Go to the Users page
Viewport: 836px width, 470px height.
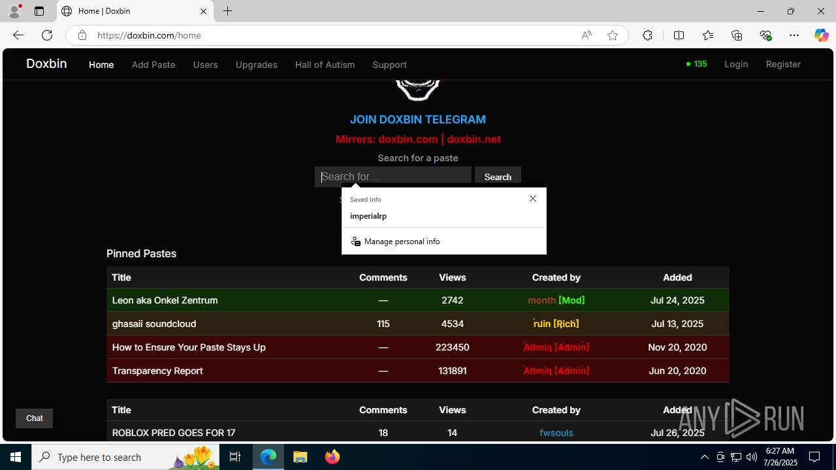click(x=205, y=65)
